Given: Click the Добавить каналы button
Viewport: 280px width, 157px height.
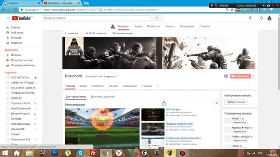Looking at the screenshot, I should tap(236, 102).
